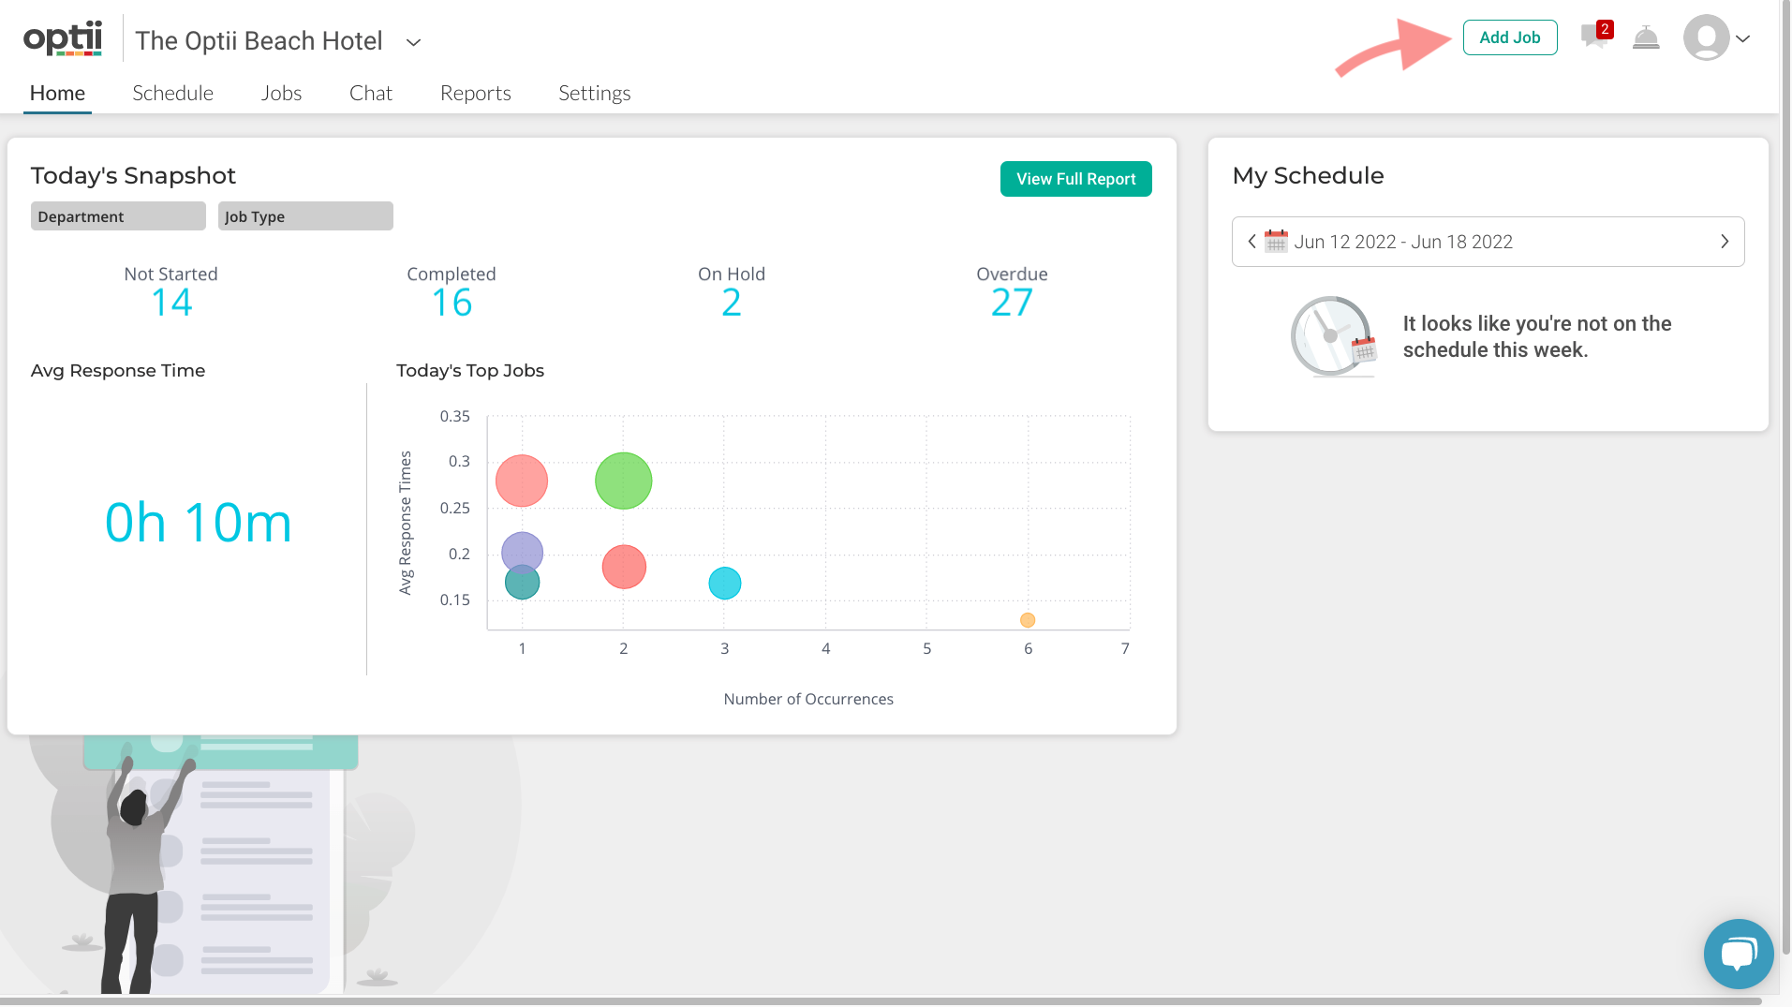Click the Completed count 16

click(x=452, y=303)
